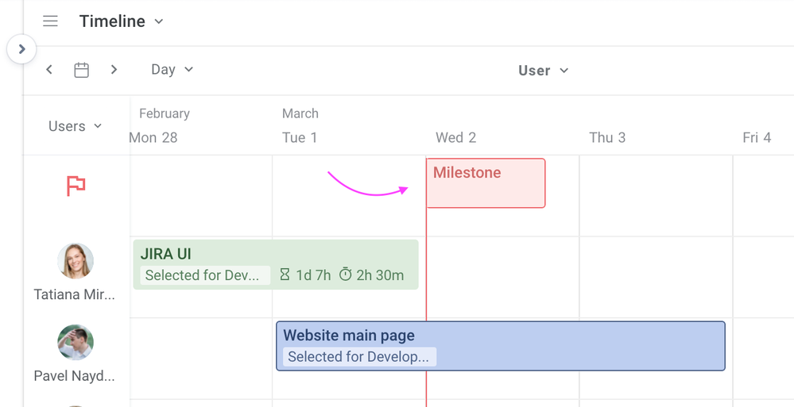
Task: Go to the next date range
Action: tap(114, 69)
